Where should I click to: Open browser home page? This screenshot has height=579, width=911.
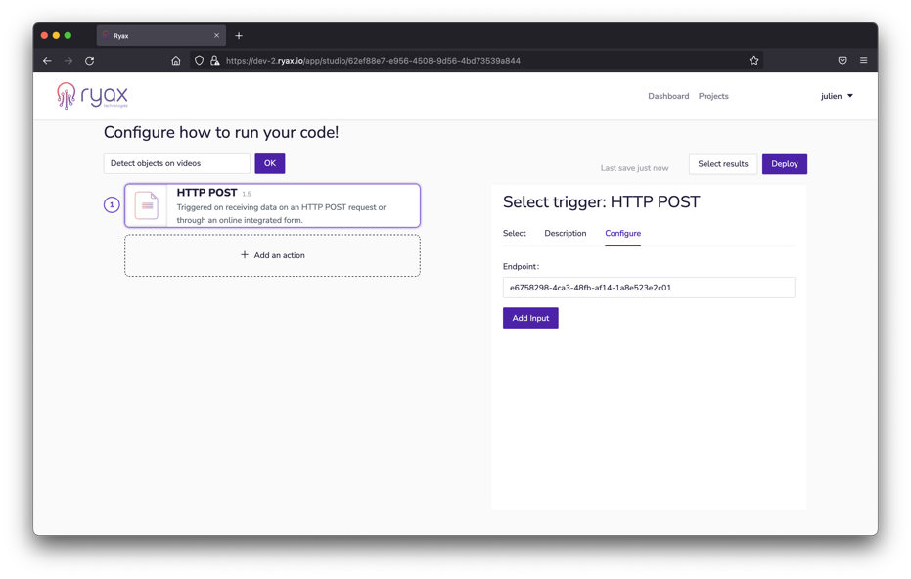pyautogui.click(x=176, y=61)
